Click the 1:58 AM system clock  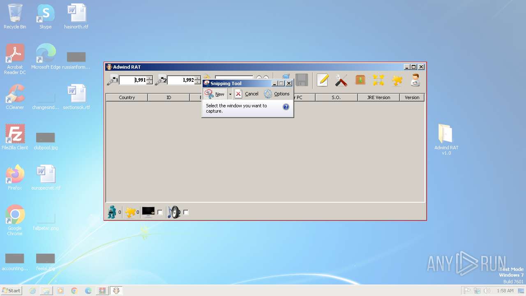[x=505, y=291]
